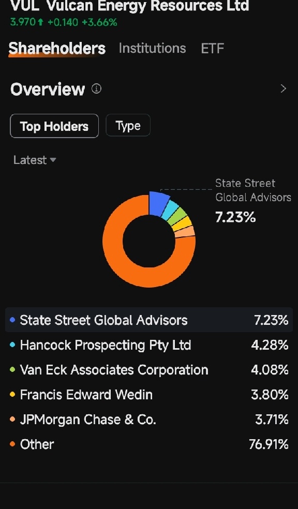
Task: Click the Other holders row
Action: coord(149,444)
